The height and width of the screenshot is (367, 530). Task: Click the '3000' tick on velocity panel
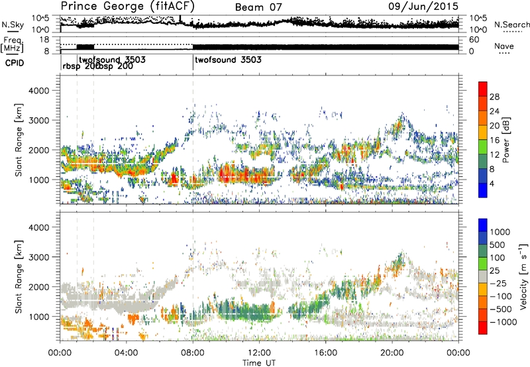(39, 257)
